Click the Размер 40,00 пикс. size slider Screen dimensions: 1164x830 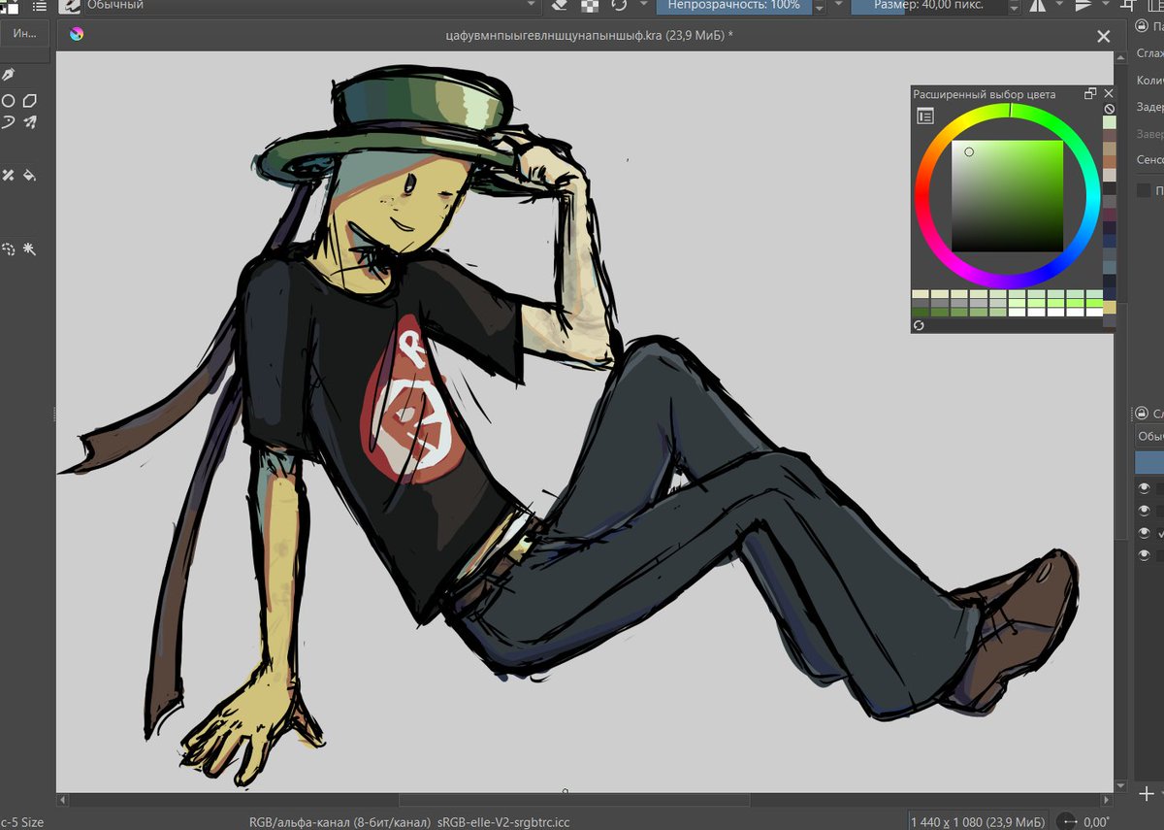927,6
